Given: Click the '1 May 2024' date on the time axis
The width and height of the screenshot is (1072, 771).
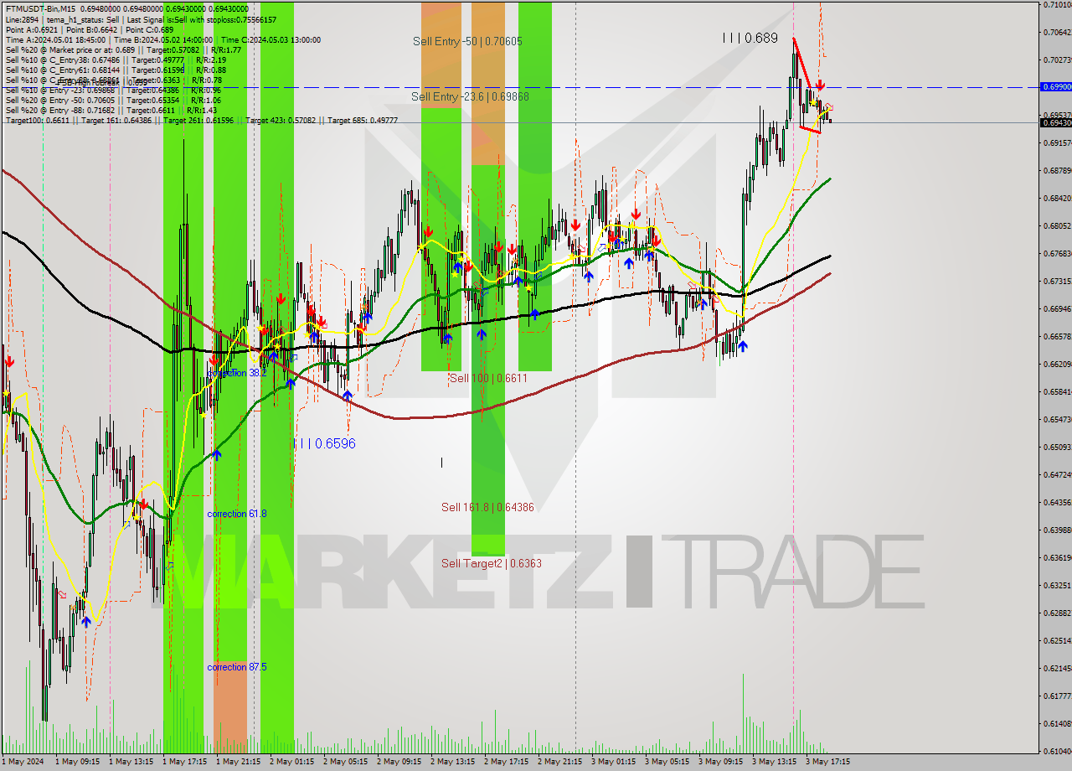Looking at the screenshot, I should (24, 762).
